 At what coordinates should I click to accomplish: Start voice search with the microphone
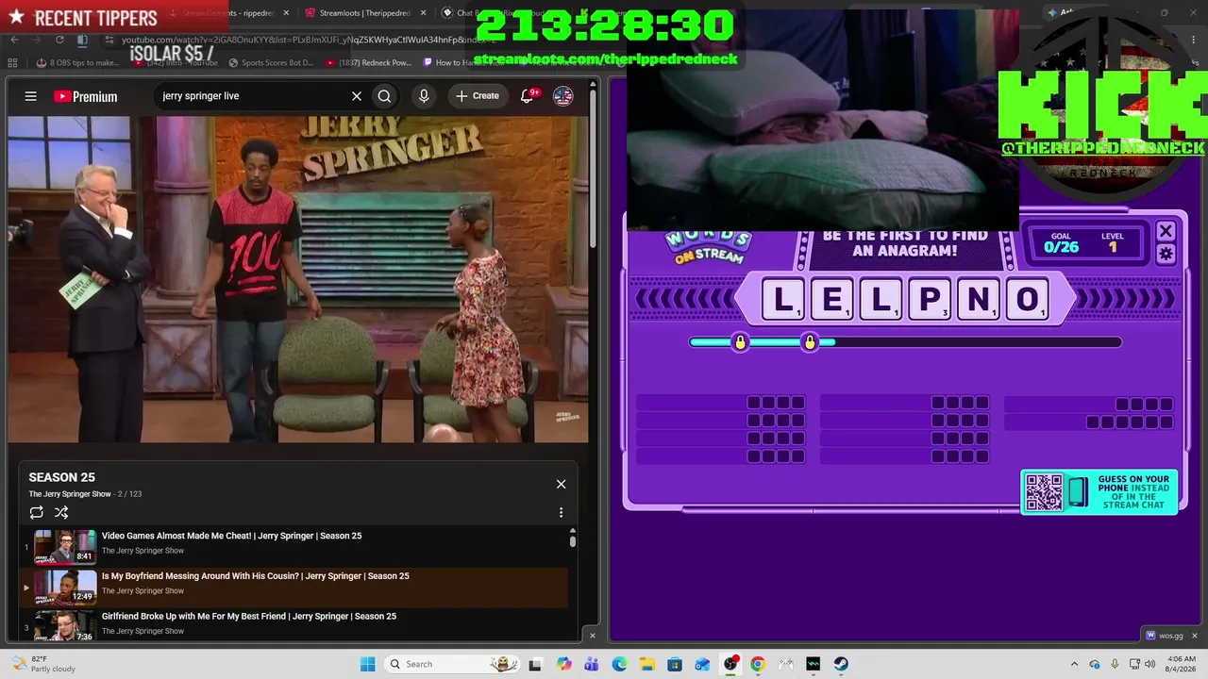click(x=424, y=96)
